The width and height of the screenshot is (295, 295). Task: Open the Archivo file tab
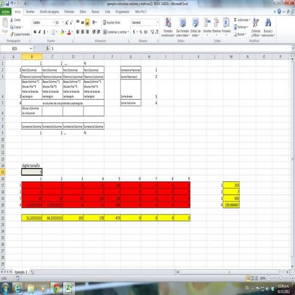click(6, 12)
